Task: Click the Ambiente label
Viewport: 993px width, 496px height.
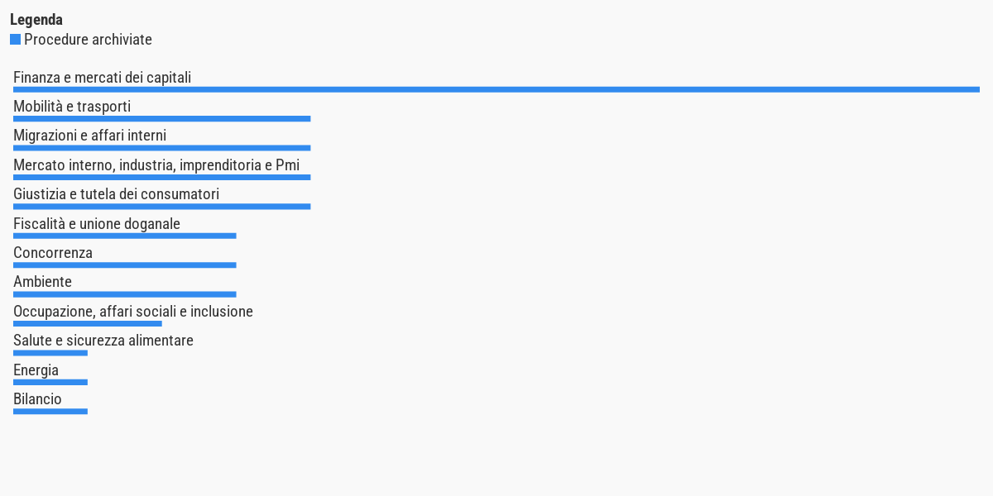Action: coord(42,282)
